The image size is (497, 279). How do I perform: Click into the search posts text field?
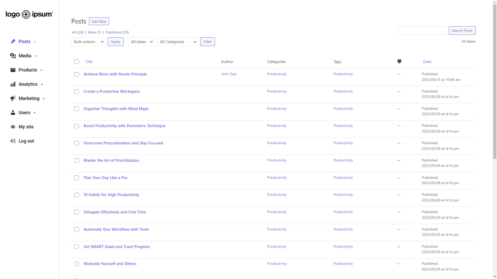point(422,31)
